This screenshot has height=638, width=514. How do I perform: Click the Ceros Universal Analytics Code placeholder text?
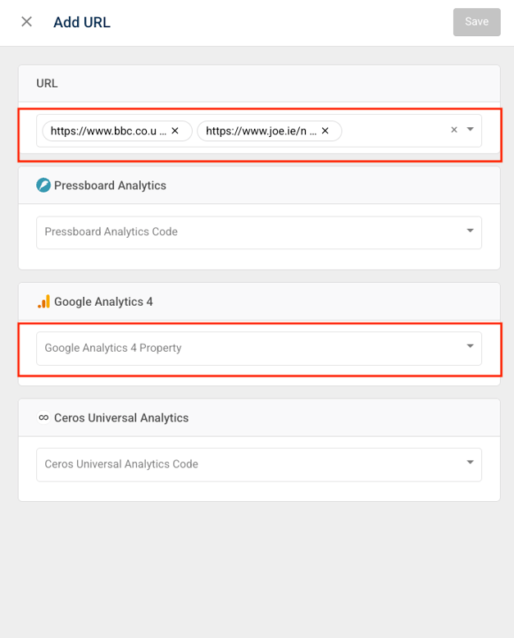(x=121, y=464)
